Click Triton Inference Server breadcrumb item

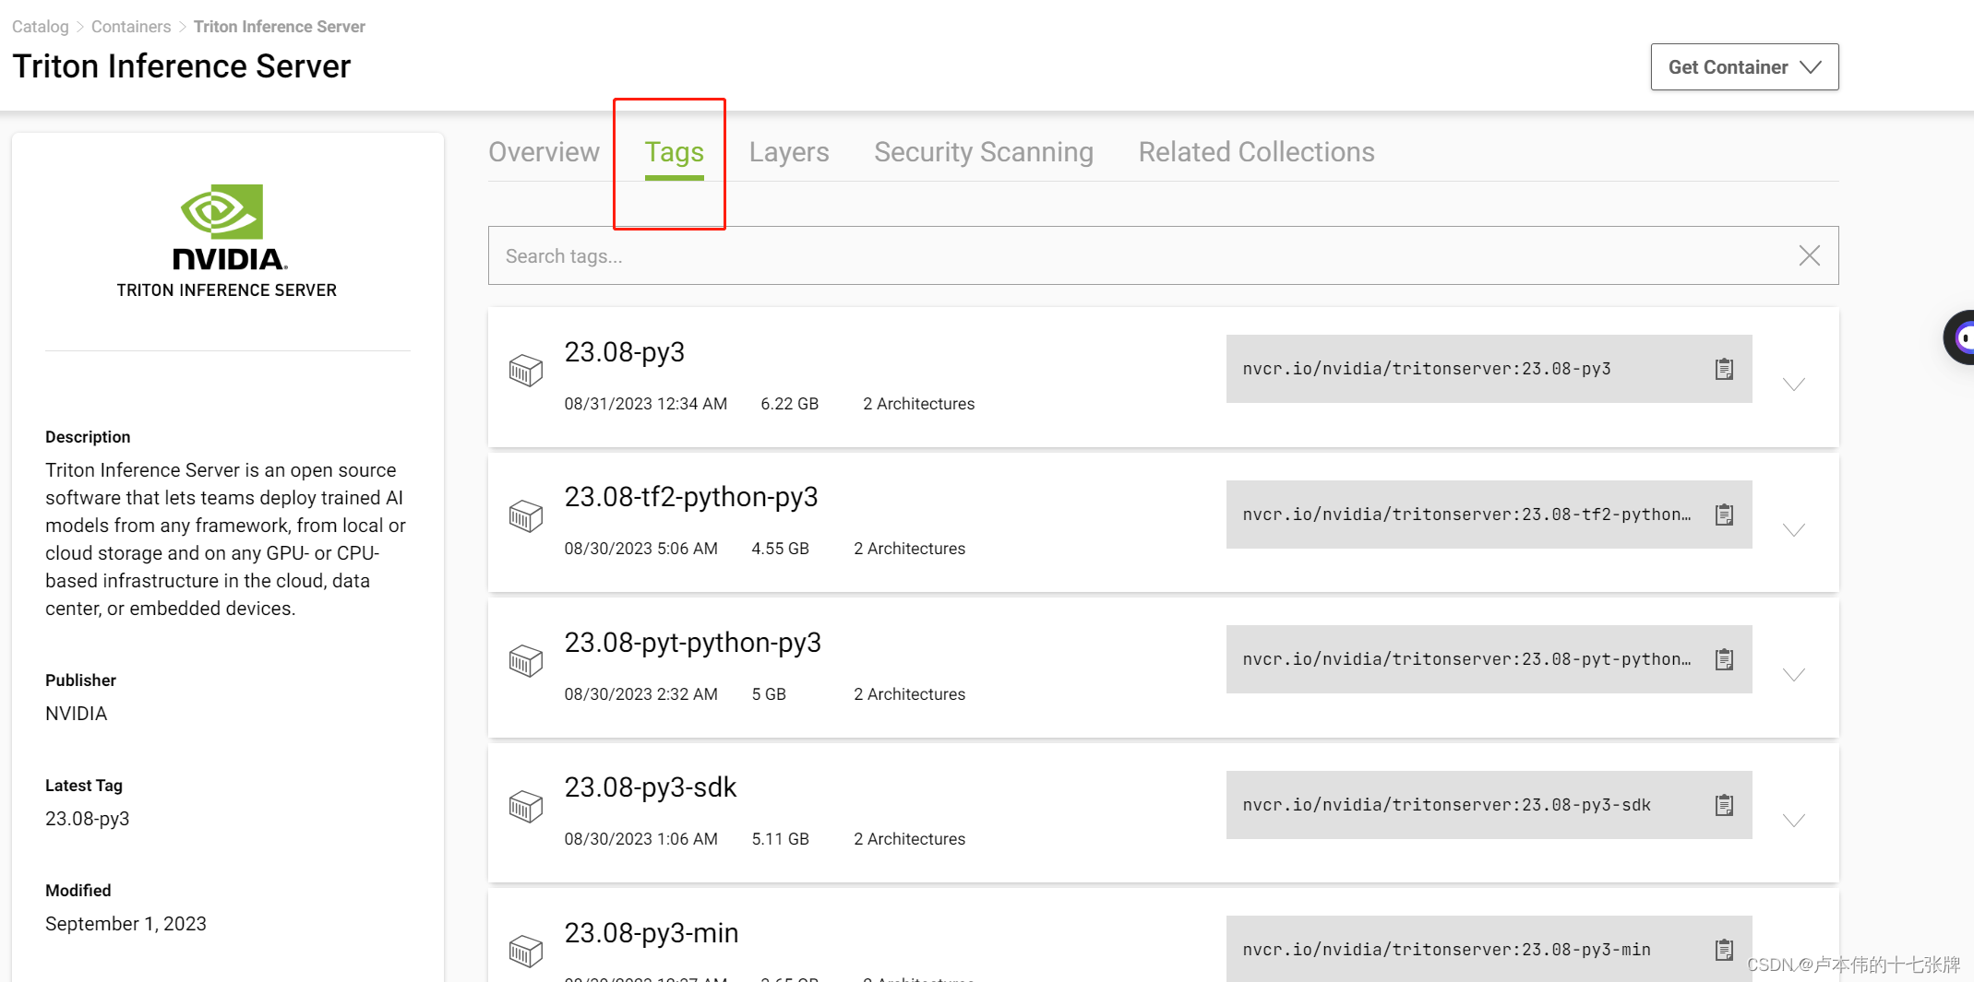[280, 27]
